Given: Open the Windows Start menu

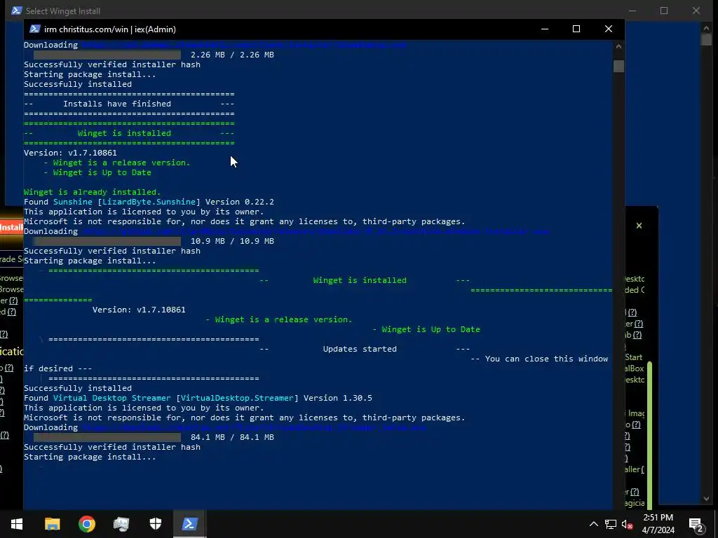Looking at the screenshot, I should click(x=17, y=524).
